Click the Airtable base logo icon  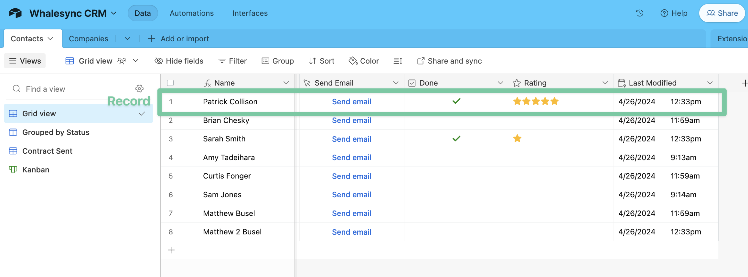[15, 13]
